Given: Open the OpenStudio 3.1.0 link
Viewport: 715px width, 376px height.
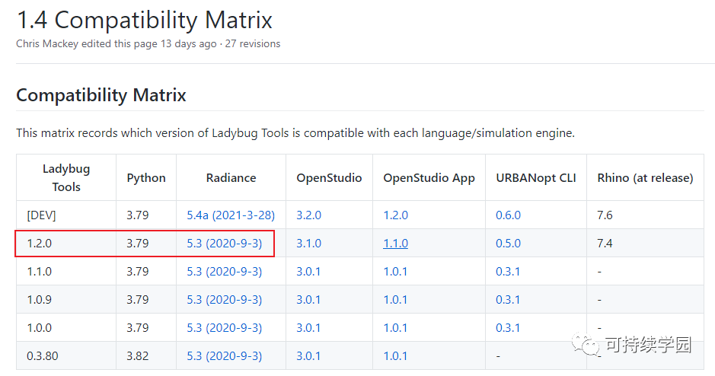Looking at the screenshot, I should click(x=308, y=244).
